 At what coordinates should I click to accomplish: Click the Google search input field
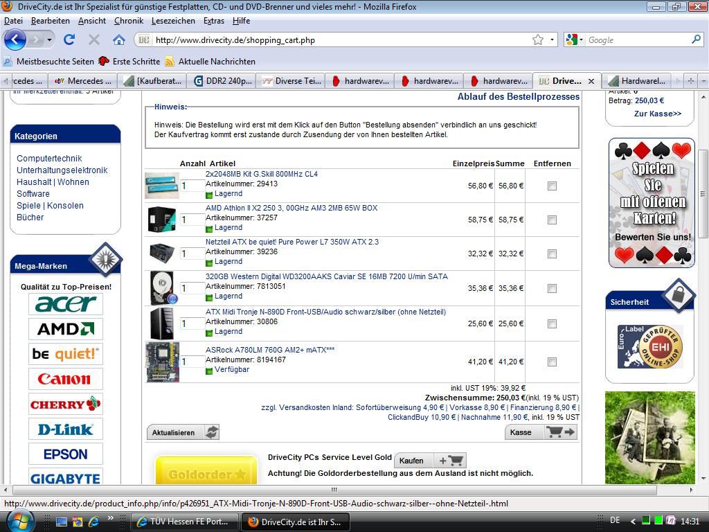coord(638,39)
